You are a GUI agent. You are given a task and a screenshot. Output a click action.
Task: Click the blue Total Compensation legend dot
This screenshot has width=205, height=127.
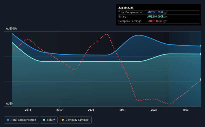pyautogui.click(x=8, y=120)
